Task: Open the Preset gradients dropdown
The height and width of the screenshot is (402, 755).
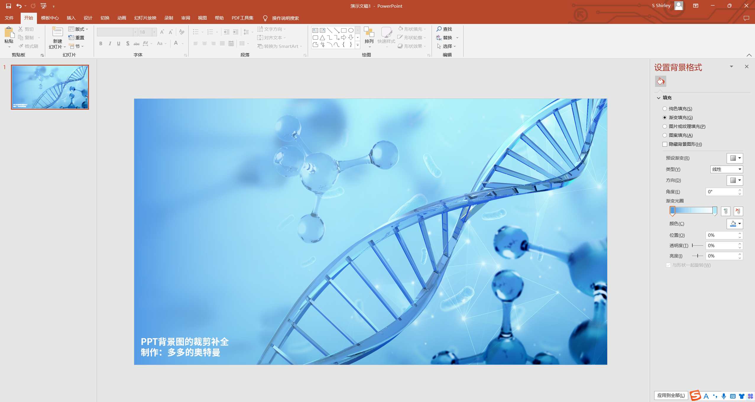Action: 735,158
